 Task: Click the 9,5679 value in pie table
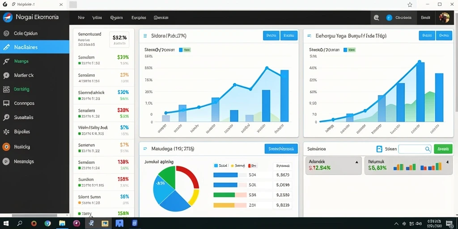(283, 175)
